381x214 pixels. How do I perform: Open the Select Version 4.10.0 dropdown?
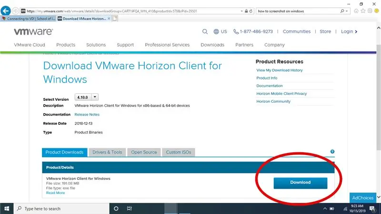[87, 97]
